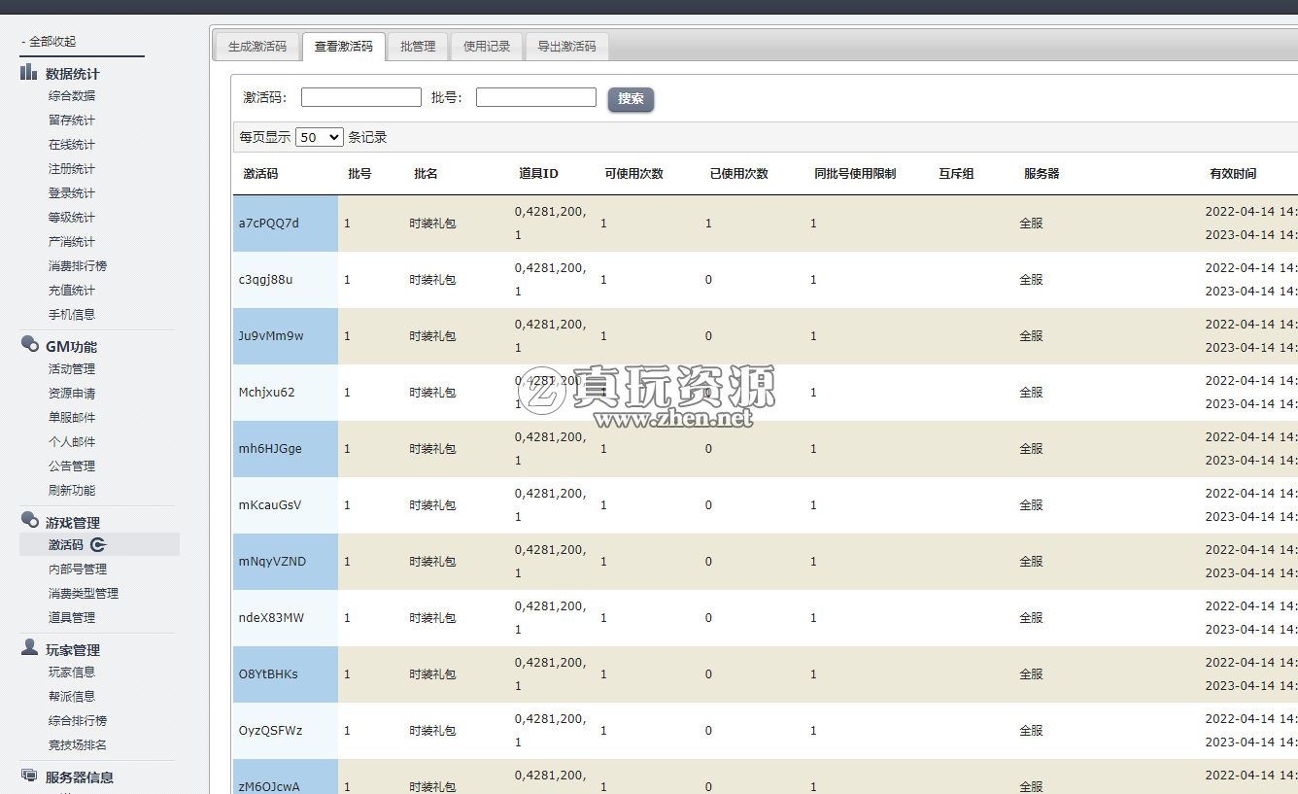
Task: Select activation code mKcauGsV cell
Action: 286,505
